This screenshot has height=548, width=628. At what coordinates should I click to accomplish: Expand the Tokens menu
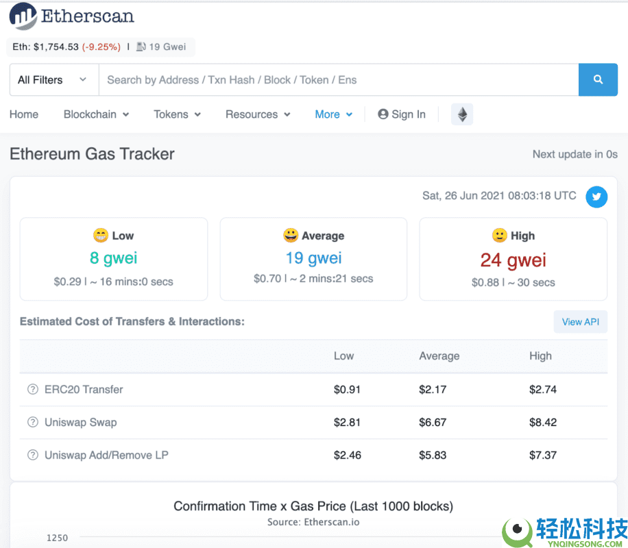177,114
